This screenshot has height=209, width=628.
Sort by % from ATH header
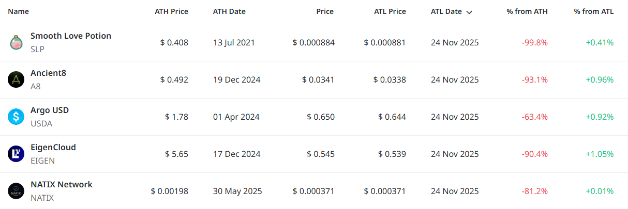pyautogui.click(x=527, y=11)
